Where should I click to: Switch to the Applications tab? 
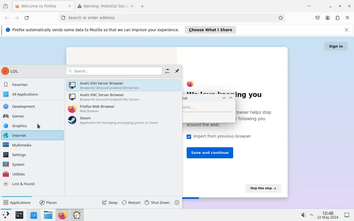17,202
